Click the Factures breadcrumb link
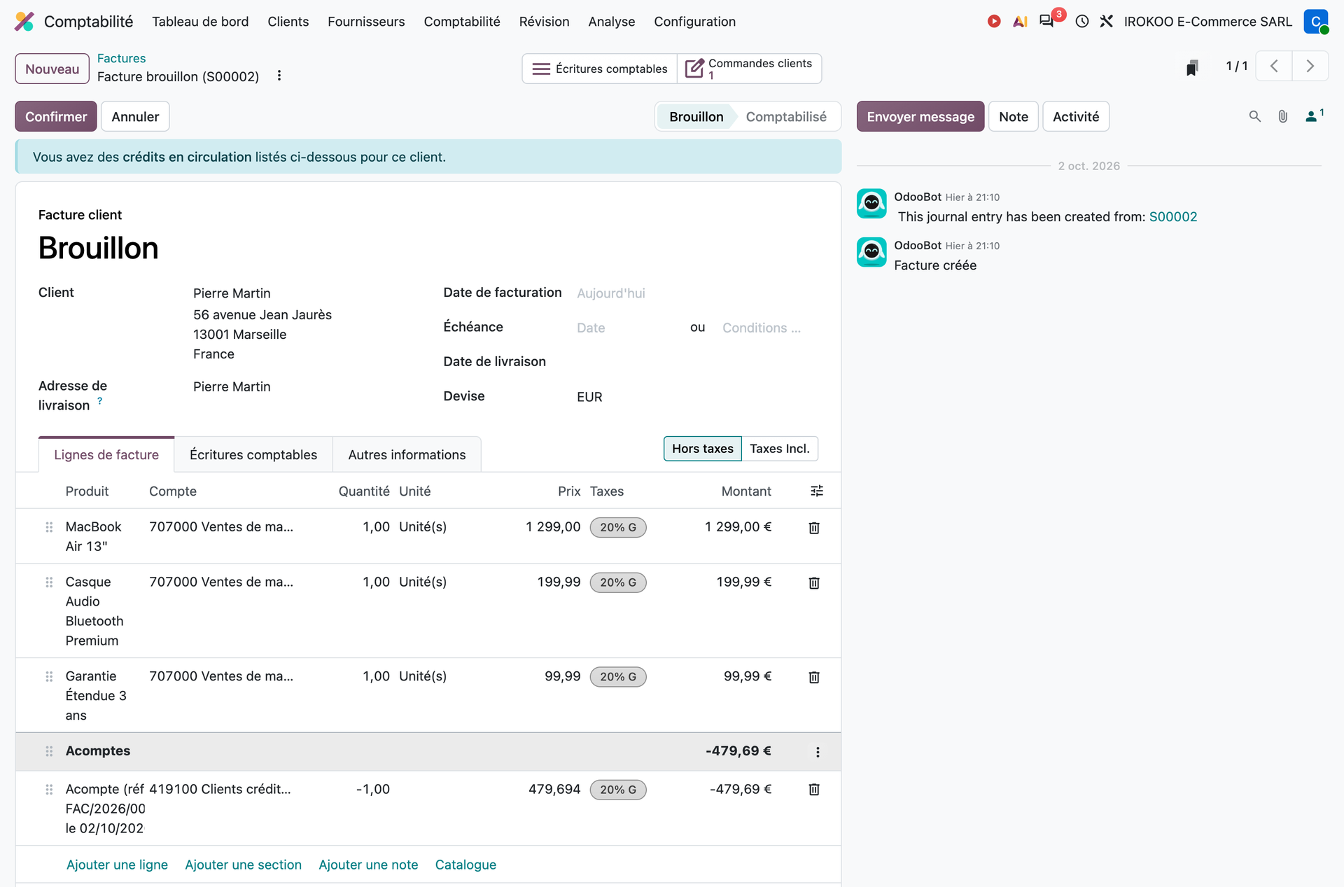This screenshot has height=887, width=1344. tap(121, 58)
